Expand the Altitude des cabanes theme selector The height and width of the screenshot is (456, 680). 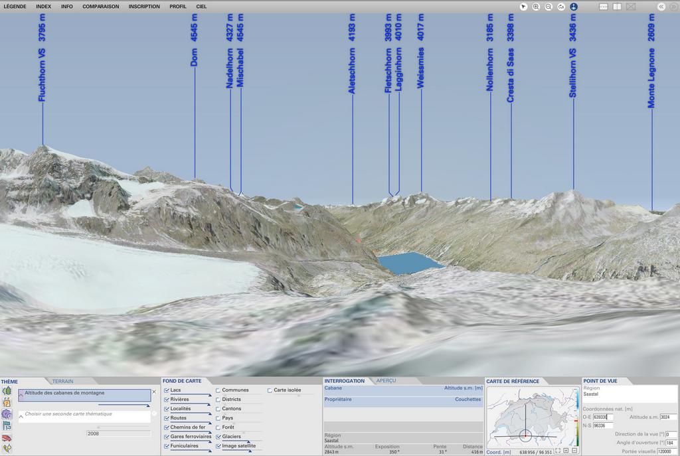(21, 396)
